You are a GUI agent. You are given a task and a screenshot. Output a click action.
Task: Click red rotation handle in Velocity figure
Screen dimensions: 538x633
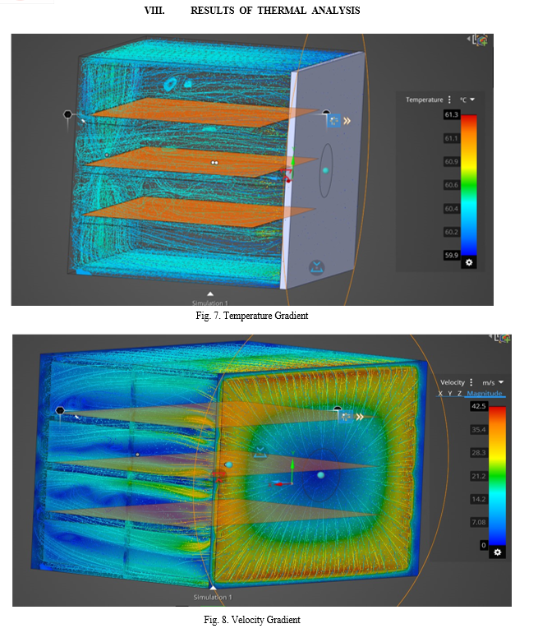tap(218, 476)
